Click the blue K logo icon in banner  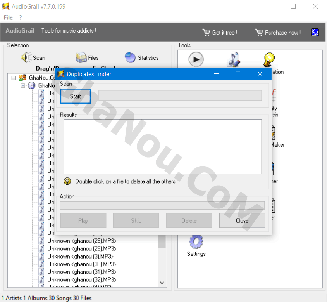[x=315, y=32]
